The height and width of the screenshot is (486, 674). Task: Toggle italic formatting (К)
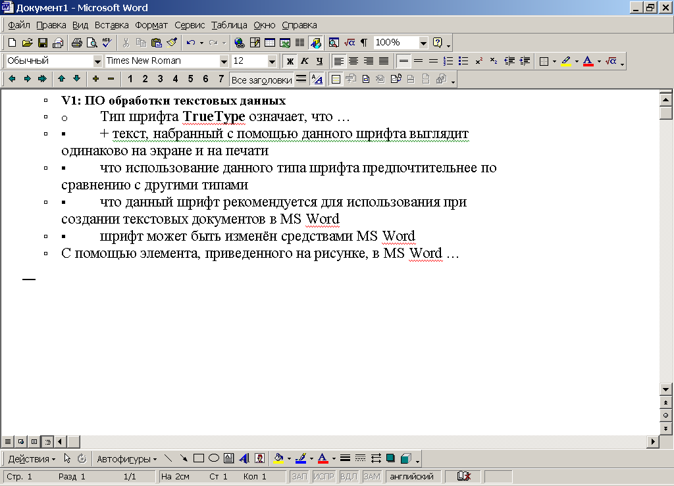[305, 61]
